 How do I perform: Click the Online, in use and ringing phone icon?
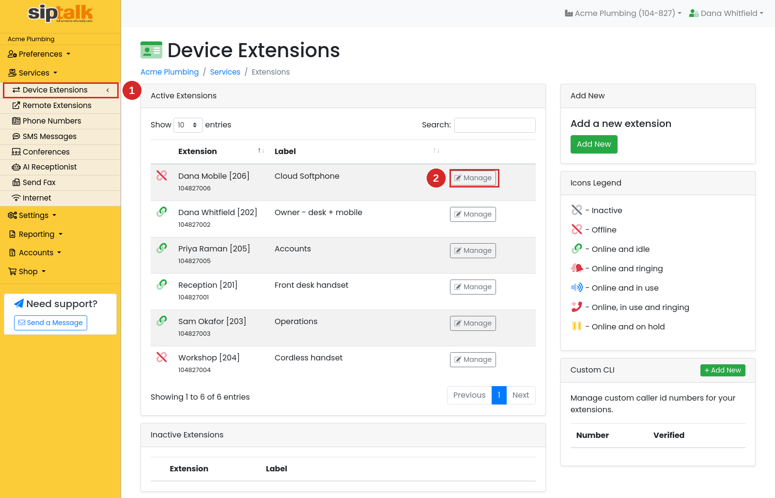pos(576,307)
